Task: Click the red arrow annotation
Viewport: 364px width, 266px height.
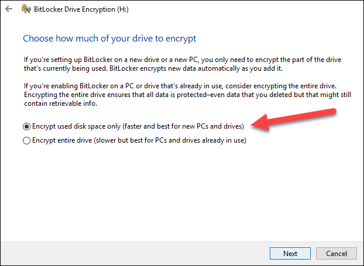Action: click(x=294, y=119)
